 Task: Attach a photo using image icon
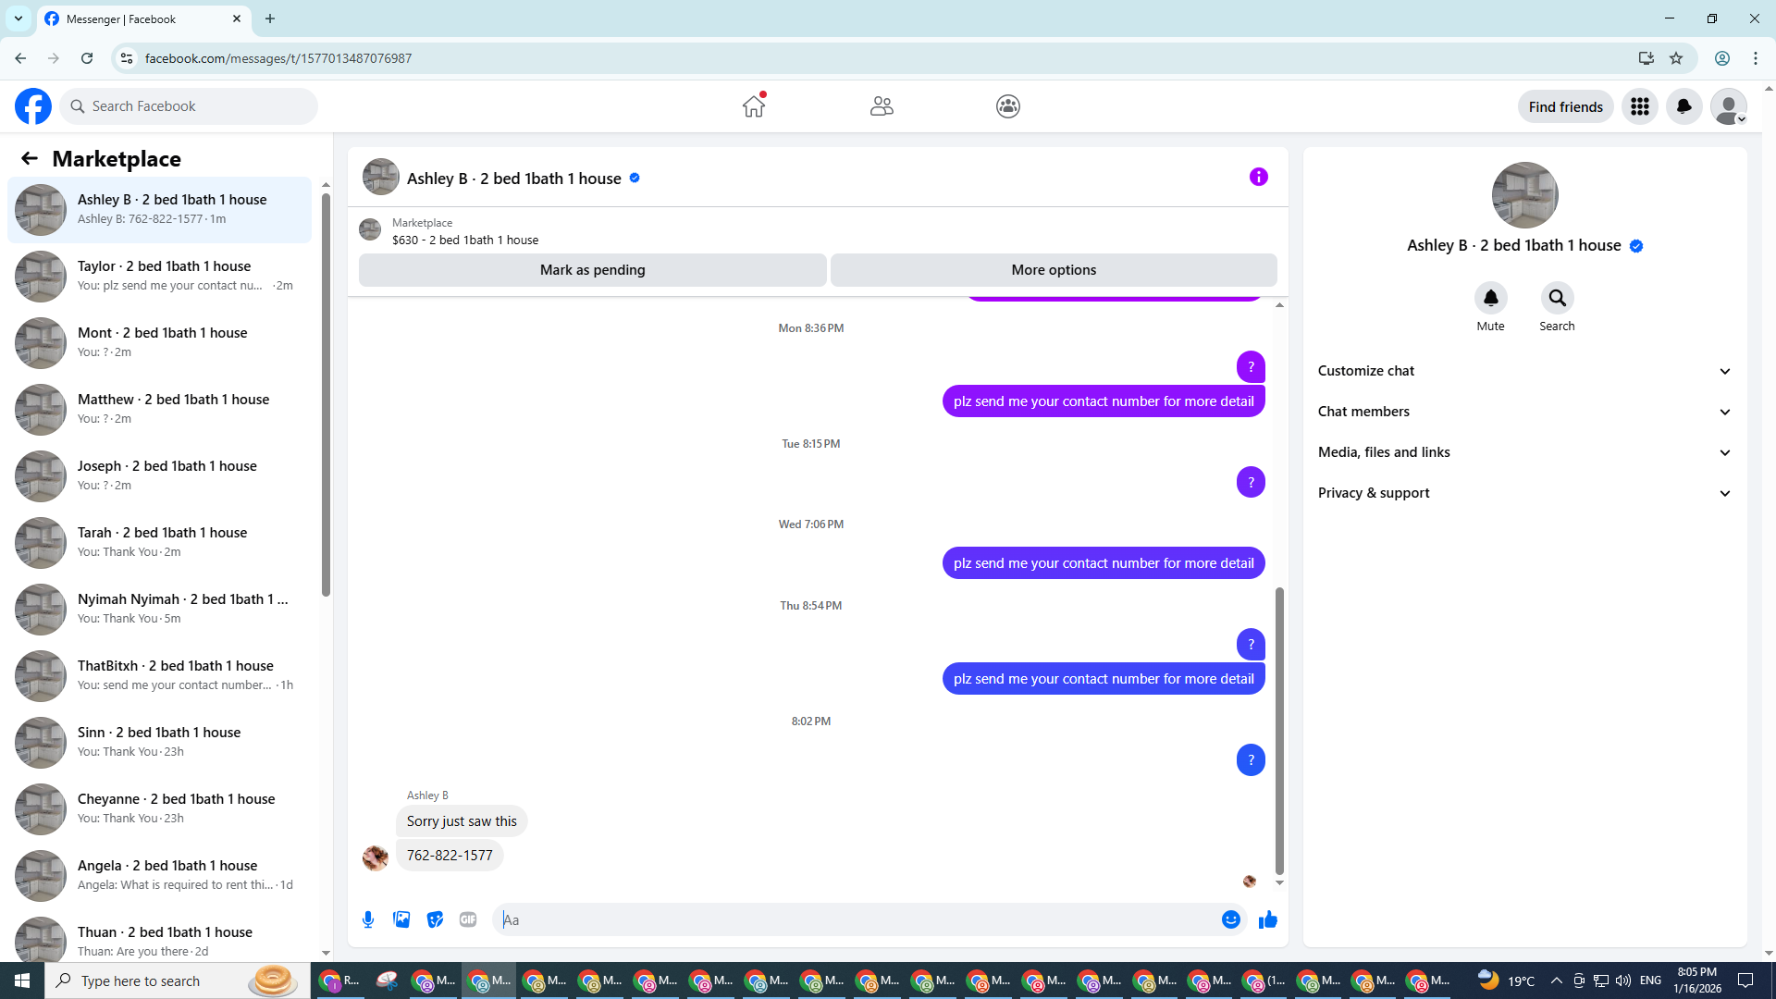[x=401, y=919]
